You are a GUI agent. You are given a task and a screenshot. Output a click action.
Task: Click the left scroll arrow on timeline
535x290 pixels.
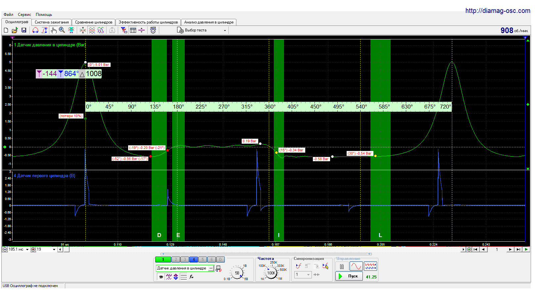click(60, 250)
